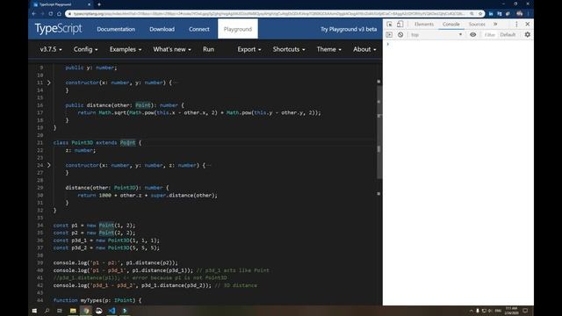Bookmark this page with star icon
The width and height of the screenshot is (562, 316).
click(x=480, y=14)
